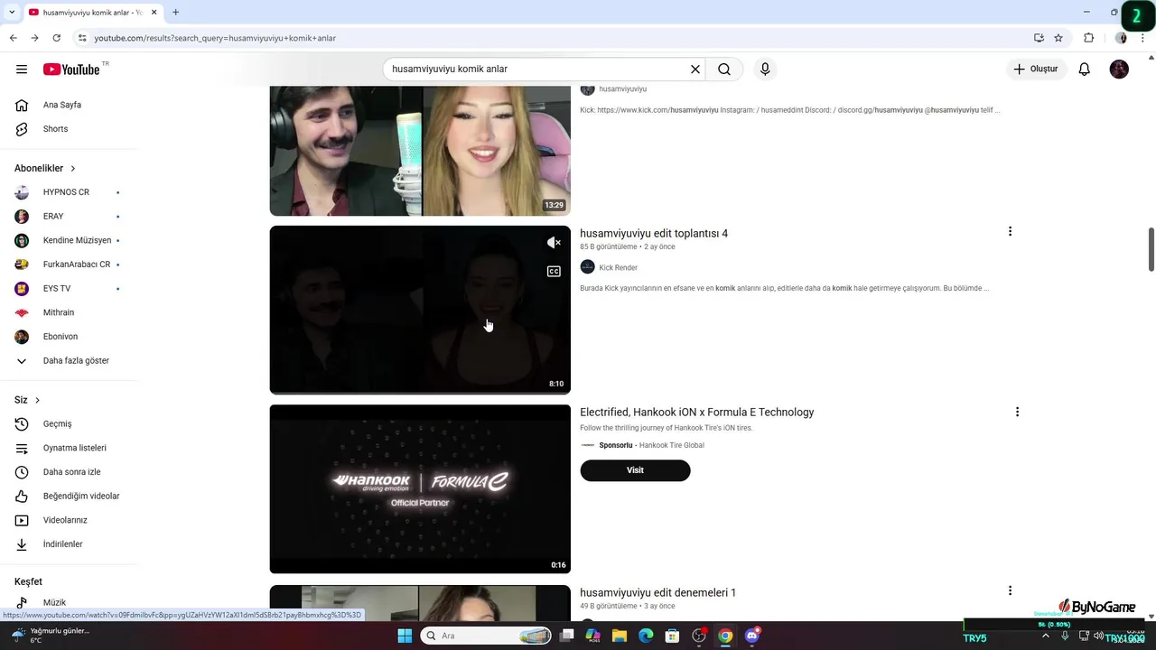Open a new browser tab
Image resolution: width=1156 pixels, height=650 pixels.
tap(175, 12)
